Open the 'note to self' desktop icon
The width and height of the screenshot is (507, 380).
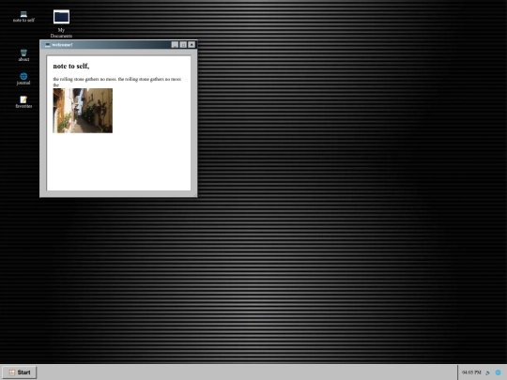coord(23,17)
